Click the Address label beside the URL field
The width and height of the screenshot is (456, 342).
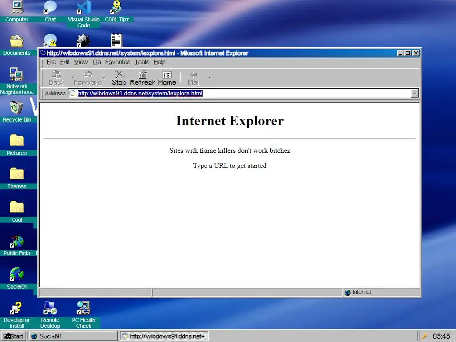(x=55, y=94)
